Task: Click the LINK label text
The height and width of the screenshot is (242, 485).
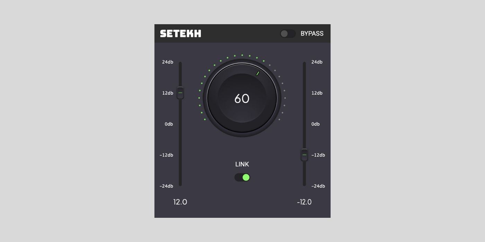Action: 242,164
